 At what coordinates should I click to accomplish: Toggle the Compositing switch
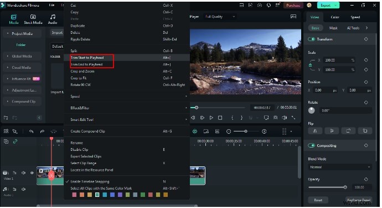pos(311,145)
